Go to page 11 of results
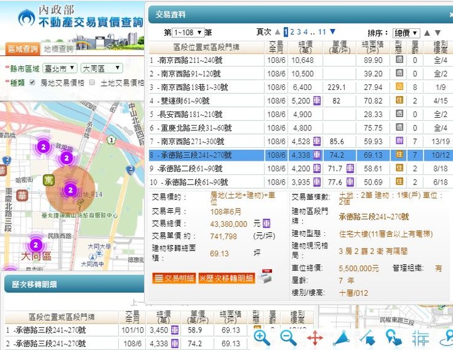 [x=322, y=32]
